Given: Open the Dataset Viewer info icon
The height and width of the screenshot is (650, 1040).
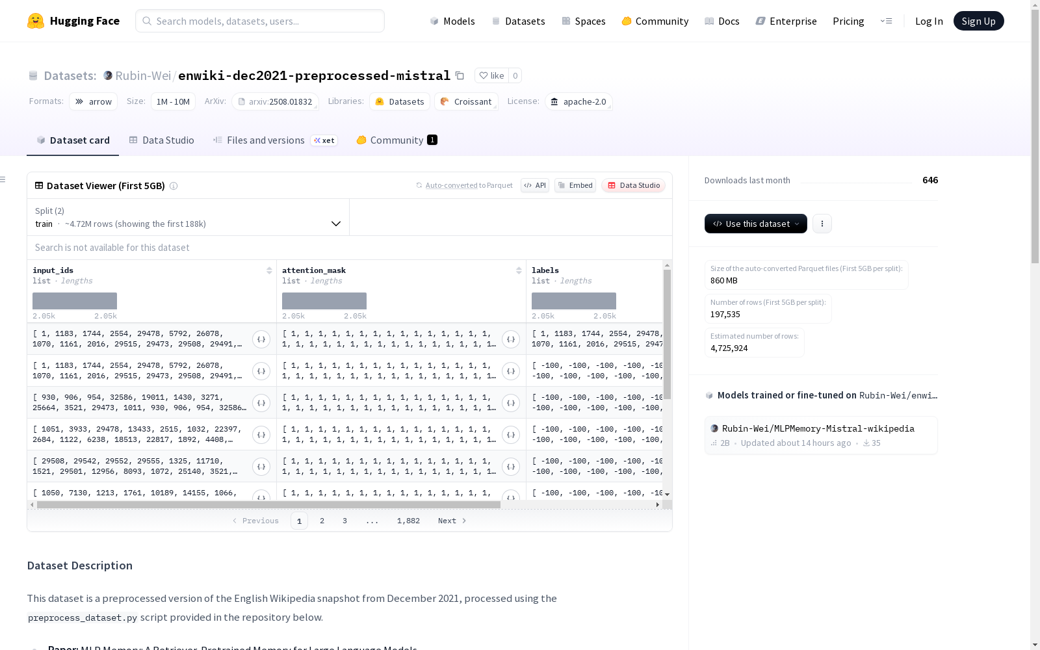Looking at the screenshot, I should (x=174, y=186).
